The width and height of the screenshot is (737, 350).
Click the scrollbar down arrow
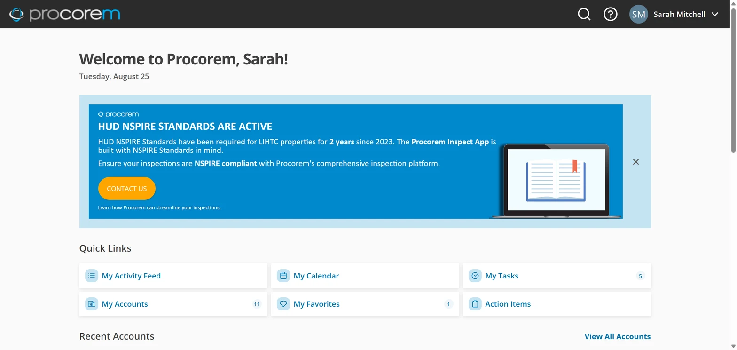point(733,346)
